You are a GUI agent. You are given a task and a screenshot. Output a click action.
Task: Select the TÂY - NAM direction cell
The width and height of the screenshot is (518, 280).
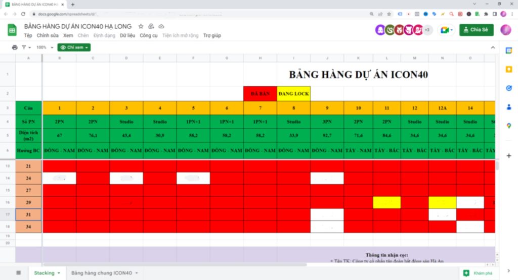tap(359, 150)
